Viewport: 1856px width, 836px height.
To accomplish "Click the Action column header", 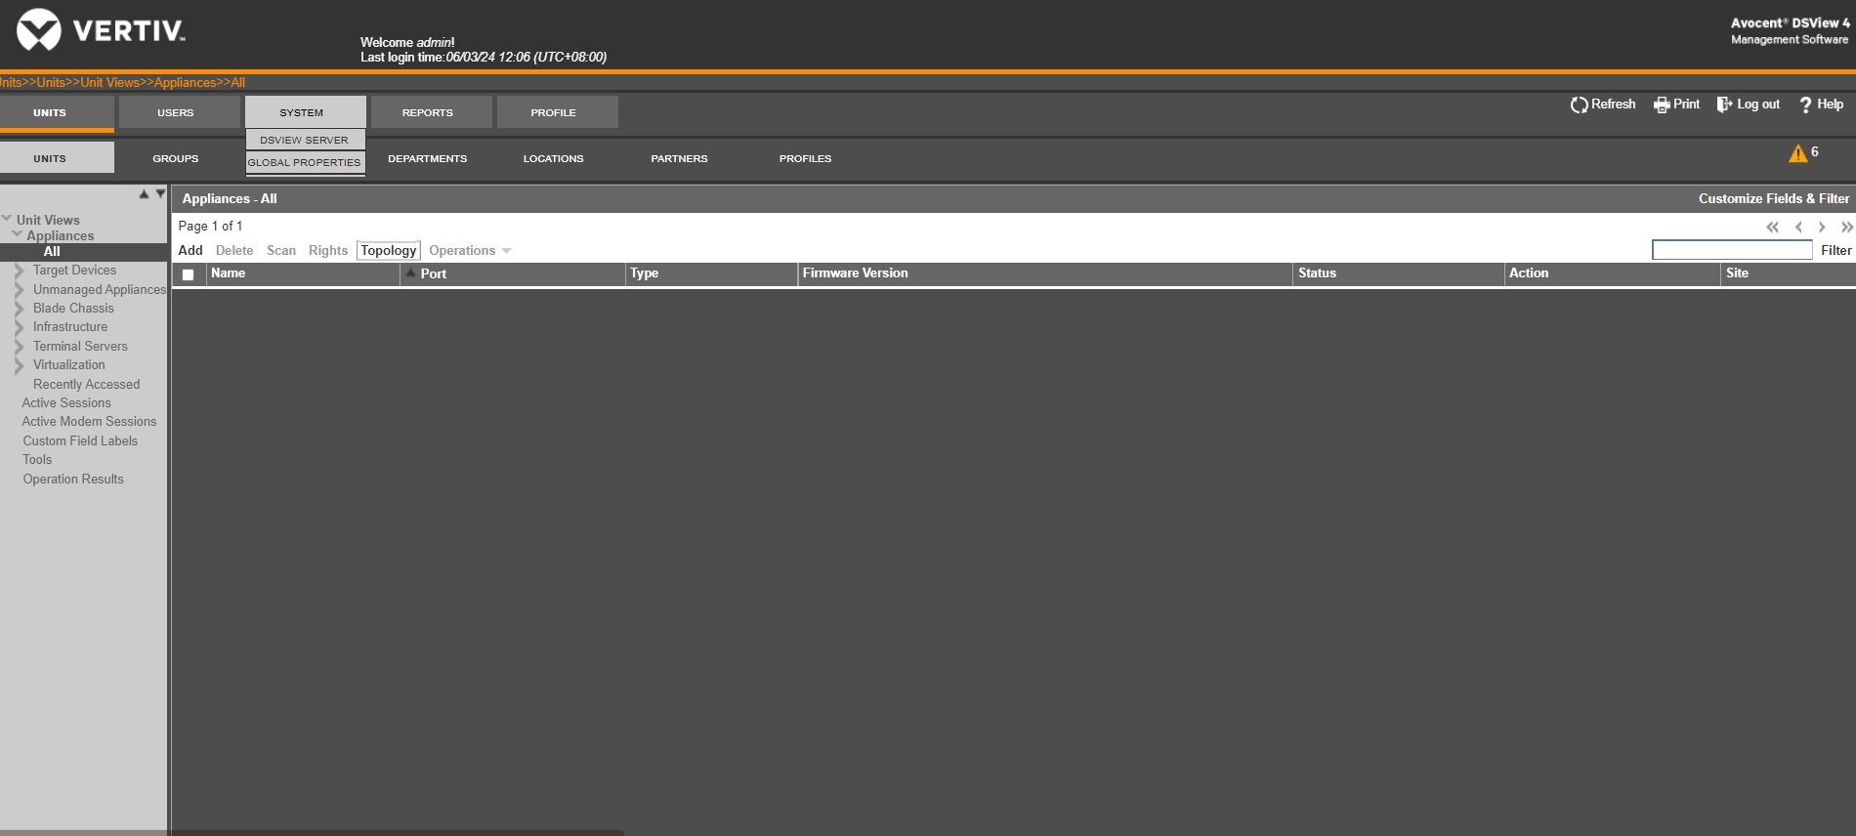I will pos(1529,273).
